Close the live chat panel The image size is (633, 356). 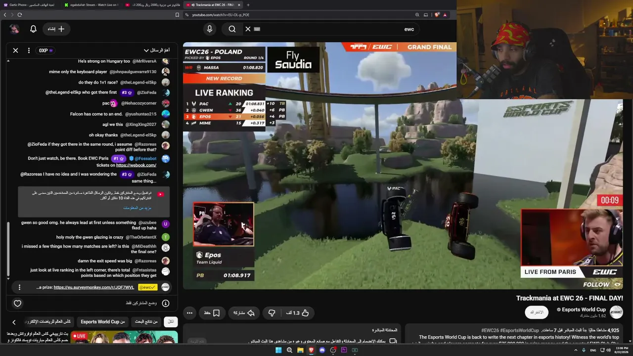(15, 50)
